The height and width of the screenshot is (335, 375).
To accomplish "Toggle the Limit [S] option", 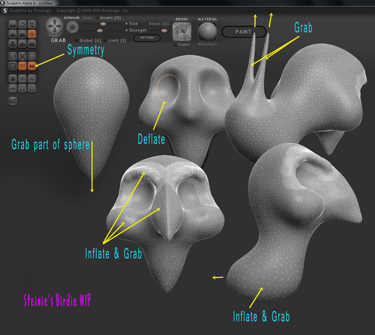I will click(x=115, y=40).
